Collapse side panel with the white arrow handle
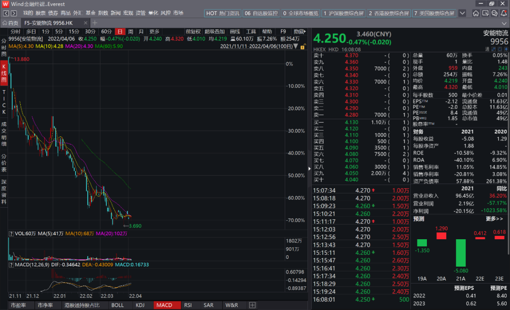 coord(309,168)
